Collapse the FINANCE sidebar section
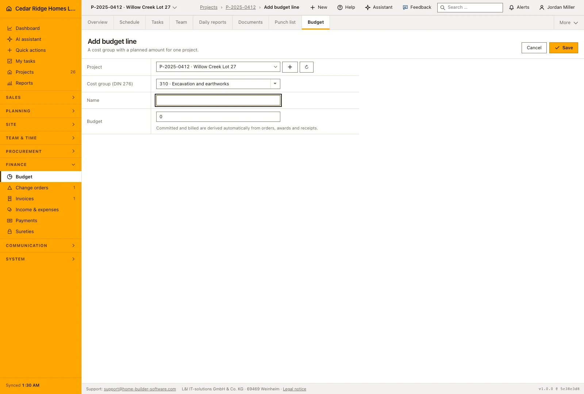This screenshot has height=394, width=584. (41, 165)
